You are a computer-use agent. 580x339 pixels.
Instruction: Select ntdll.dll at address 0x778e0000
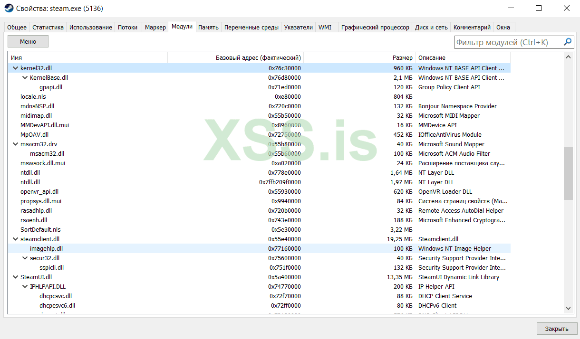259,173
